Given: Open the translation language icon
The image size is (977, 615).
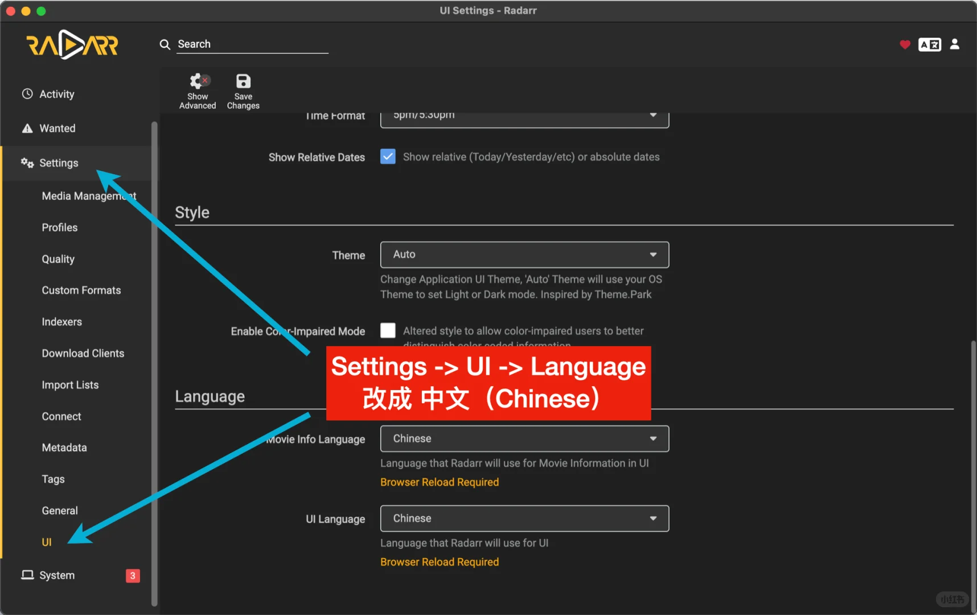Looking at the screenshot, I should (x=930, y=44).
